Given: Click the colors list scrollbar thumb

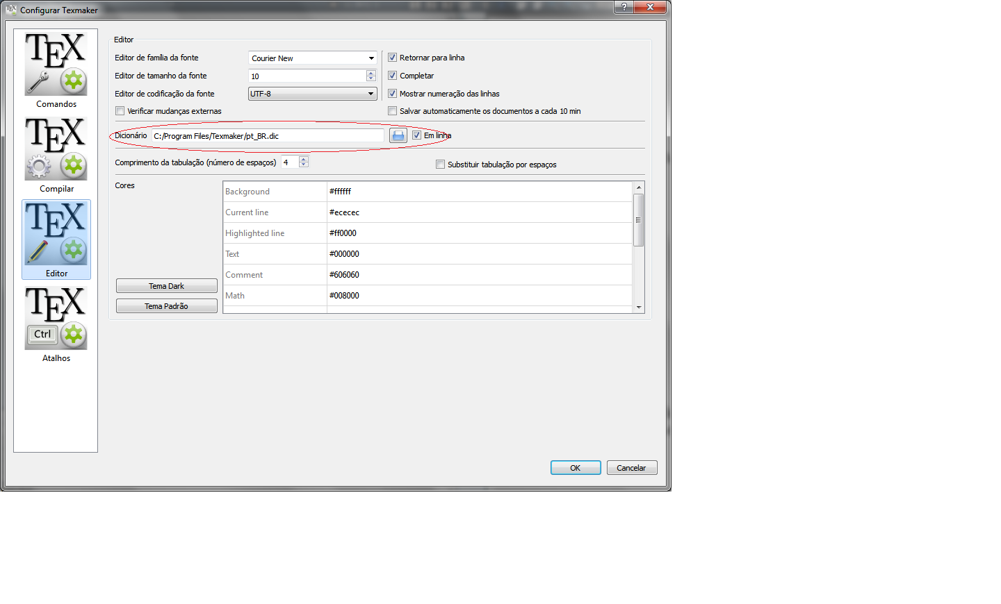Looking at the screenshot, I should click(638, 220).
